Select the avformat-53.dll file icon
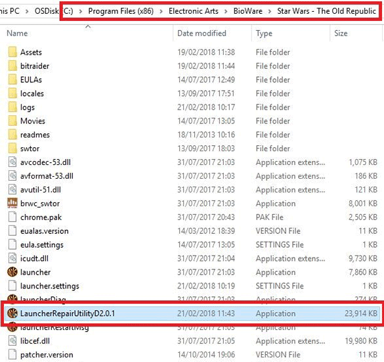 (12, 175)
